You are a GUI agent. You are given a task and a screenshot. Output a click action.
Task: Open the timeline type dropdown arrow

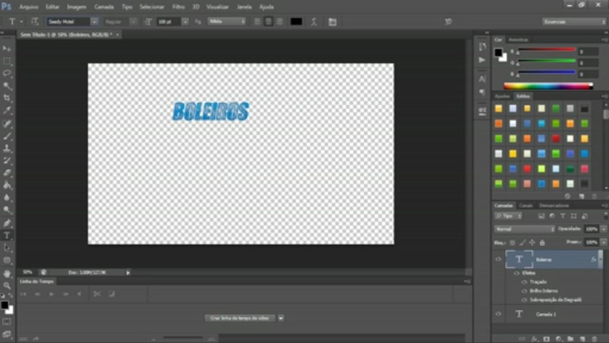click(x=281, y=318)
